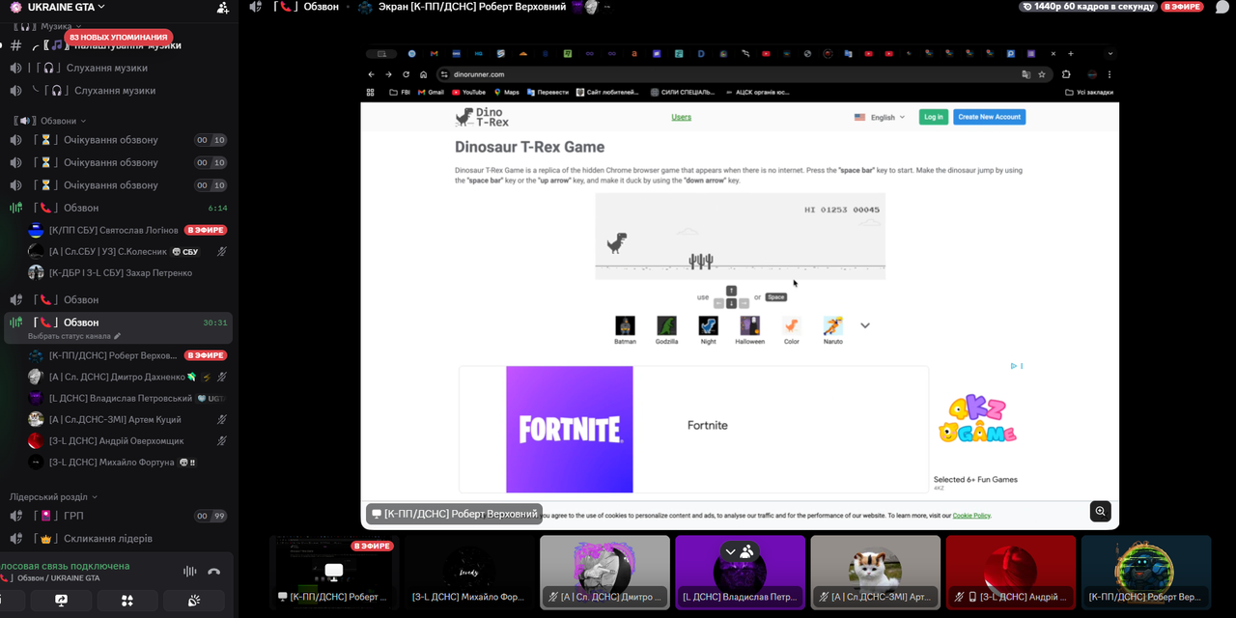1236x618 pixels.
Task: Open the activities button in voice panel
Action: (x=126, y=601)
